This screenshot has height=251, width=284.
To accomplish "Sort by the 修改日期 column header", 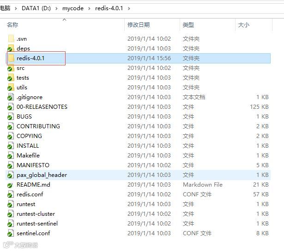I will [139, 25].
